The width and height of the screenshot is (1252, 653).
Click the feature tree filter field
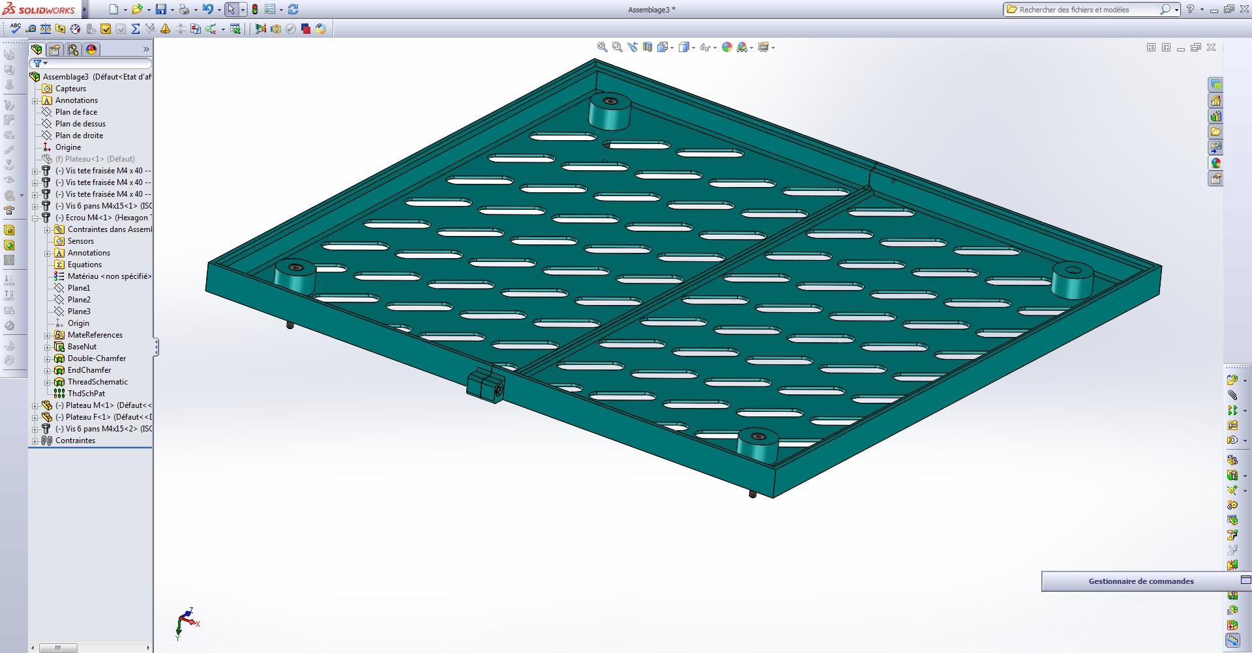[91, 64]
